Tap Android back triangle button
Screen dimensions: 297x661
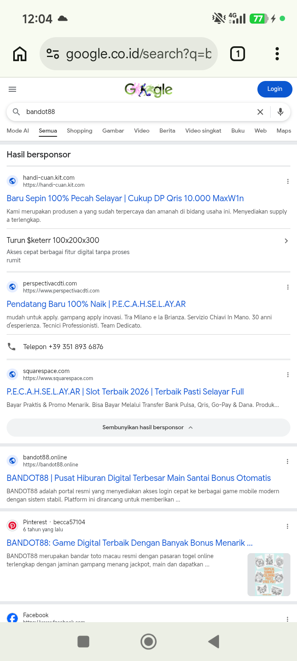[214, 642]
